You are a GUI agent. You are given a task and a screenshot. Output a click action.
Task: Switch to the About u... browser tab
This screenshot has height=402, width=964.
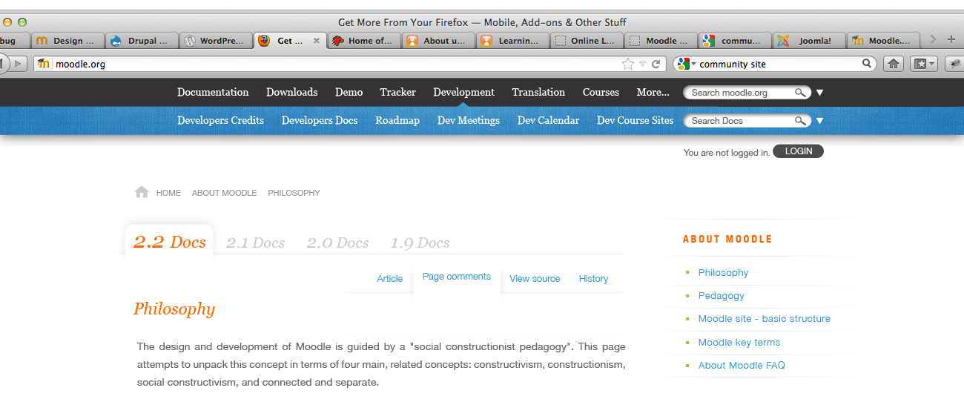click(438, 41)
